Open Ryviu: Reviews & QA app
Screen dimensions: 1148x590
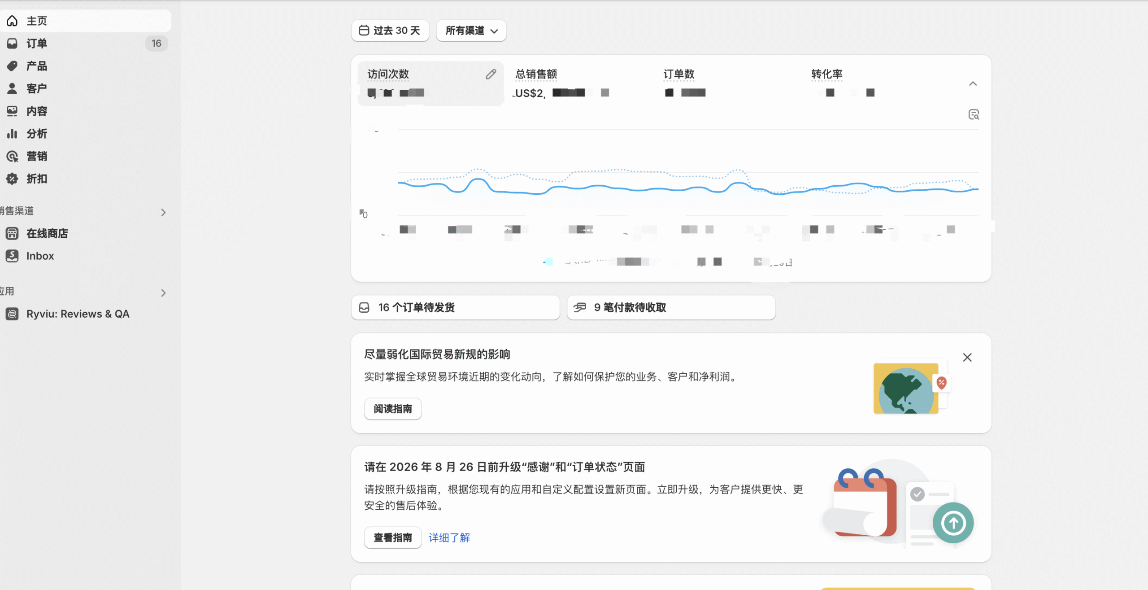point(78,314)
